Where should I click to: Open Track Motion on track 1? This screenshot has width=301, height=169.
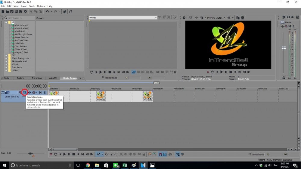(x=25, y=92)
